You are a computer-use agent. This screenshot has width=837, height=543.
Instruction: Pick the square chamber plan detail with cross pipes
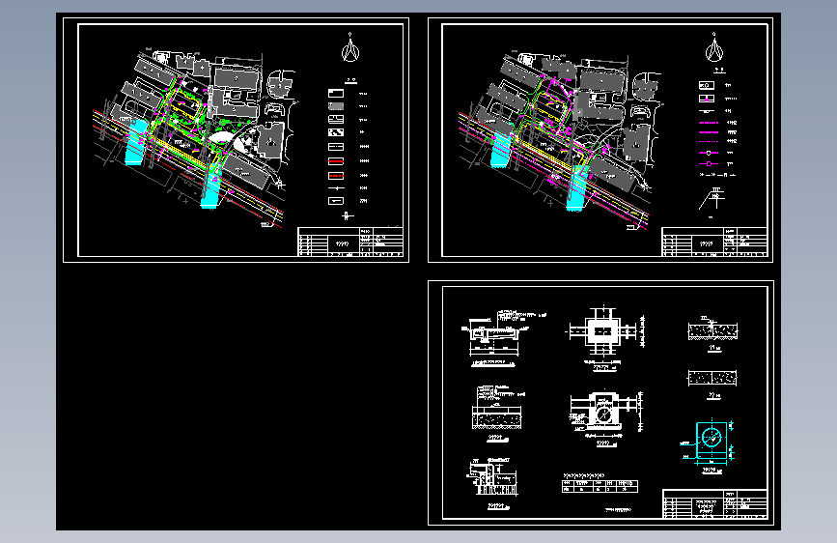point(603,332)
